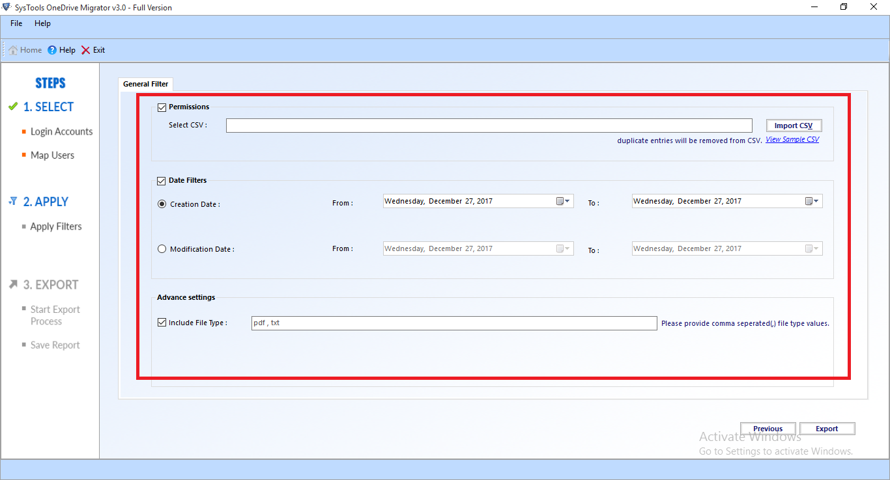
Task: Select the Modification Date radio button
Action: click(162, 248)
